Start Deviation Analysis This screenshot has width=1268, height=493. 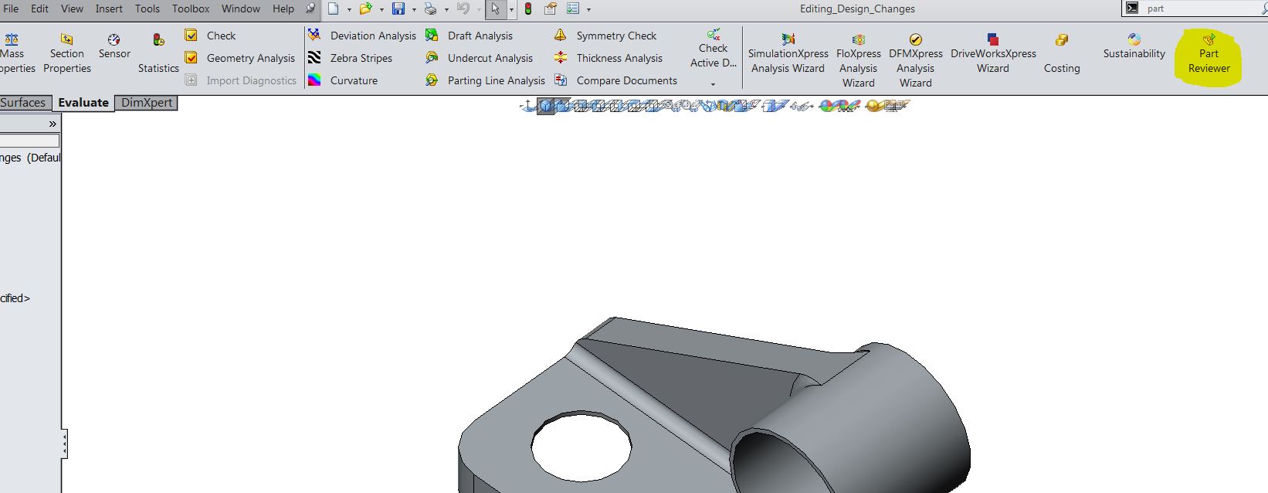point(361,36)
